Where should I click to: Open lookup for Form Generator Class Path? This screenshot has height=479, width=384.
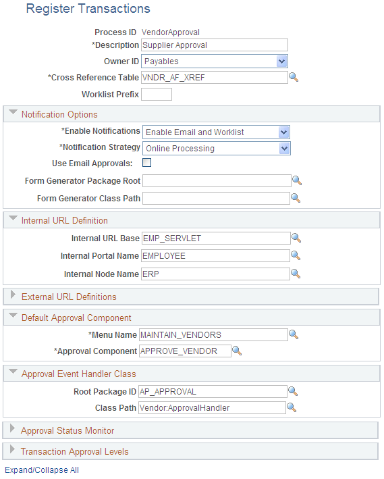point(296,198)
